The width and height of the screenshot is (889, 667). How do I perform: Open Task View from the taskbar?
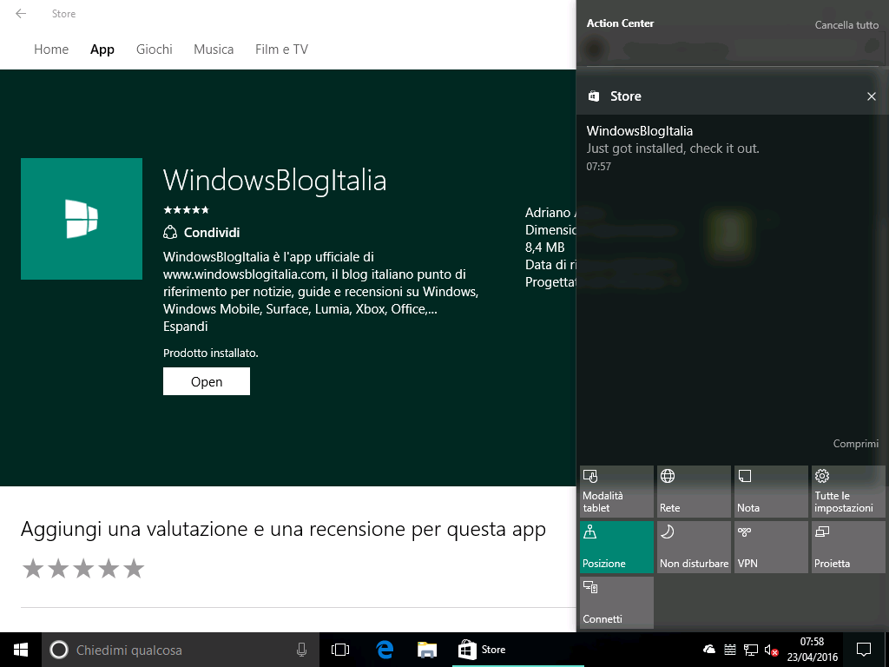[340, 650]
